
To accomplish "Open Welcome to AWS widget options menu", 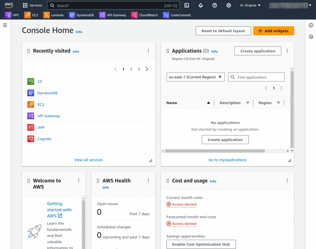I will click(79, 181).
